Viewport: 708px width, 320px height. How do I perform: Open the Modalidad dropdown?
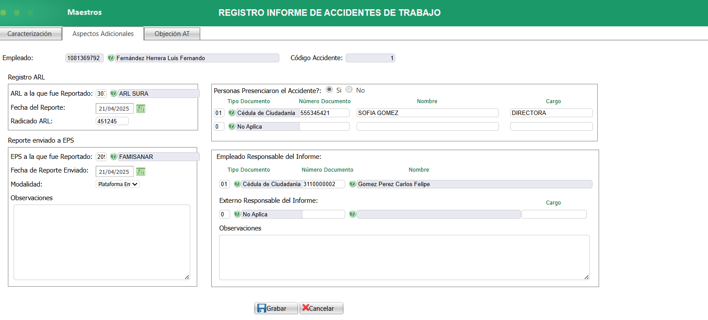coord(118,184)
